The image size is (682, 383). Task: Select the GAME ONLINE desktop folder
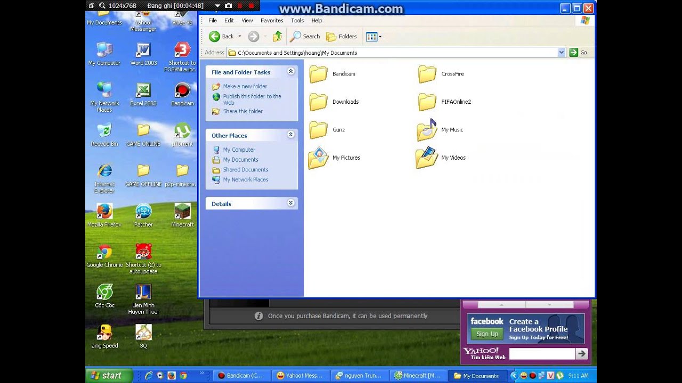(x=143, y=135)
